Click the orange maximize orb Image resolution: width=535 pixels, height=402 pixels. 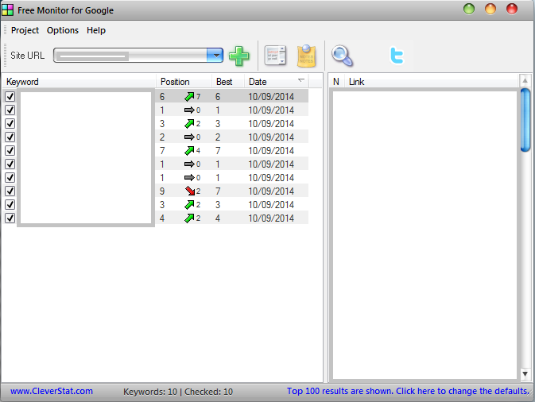(490, 9)
